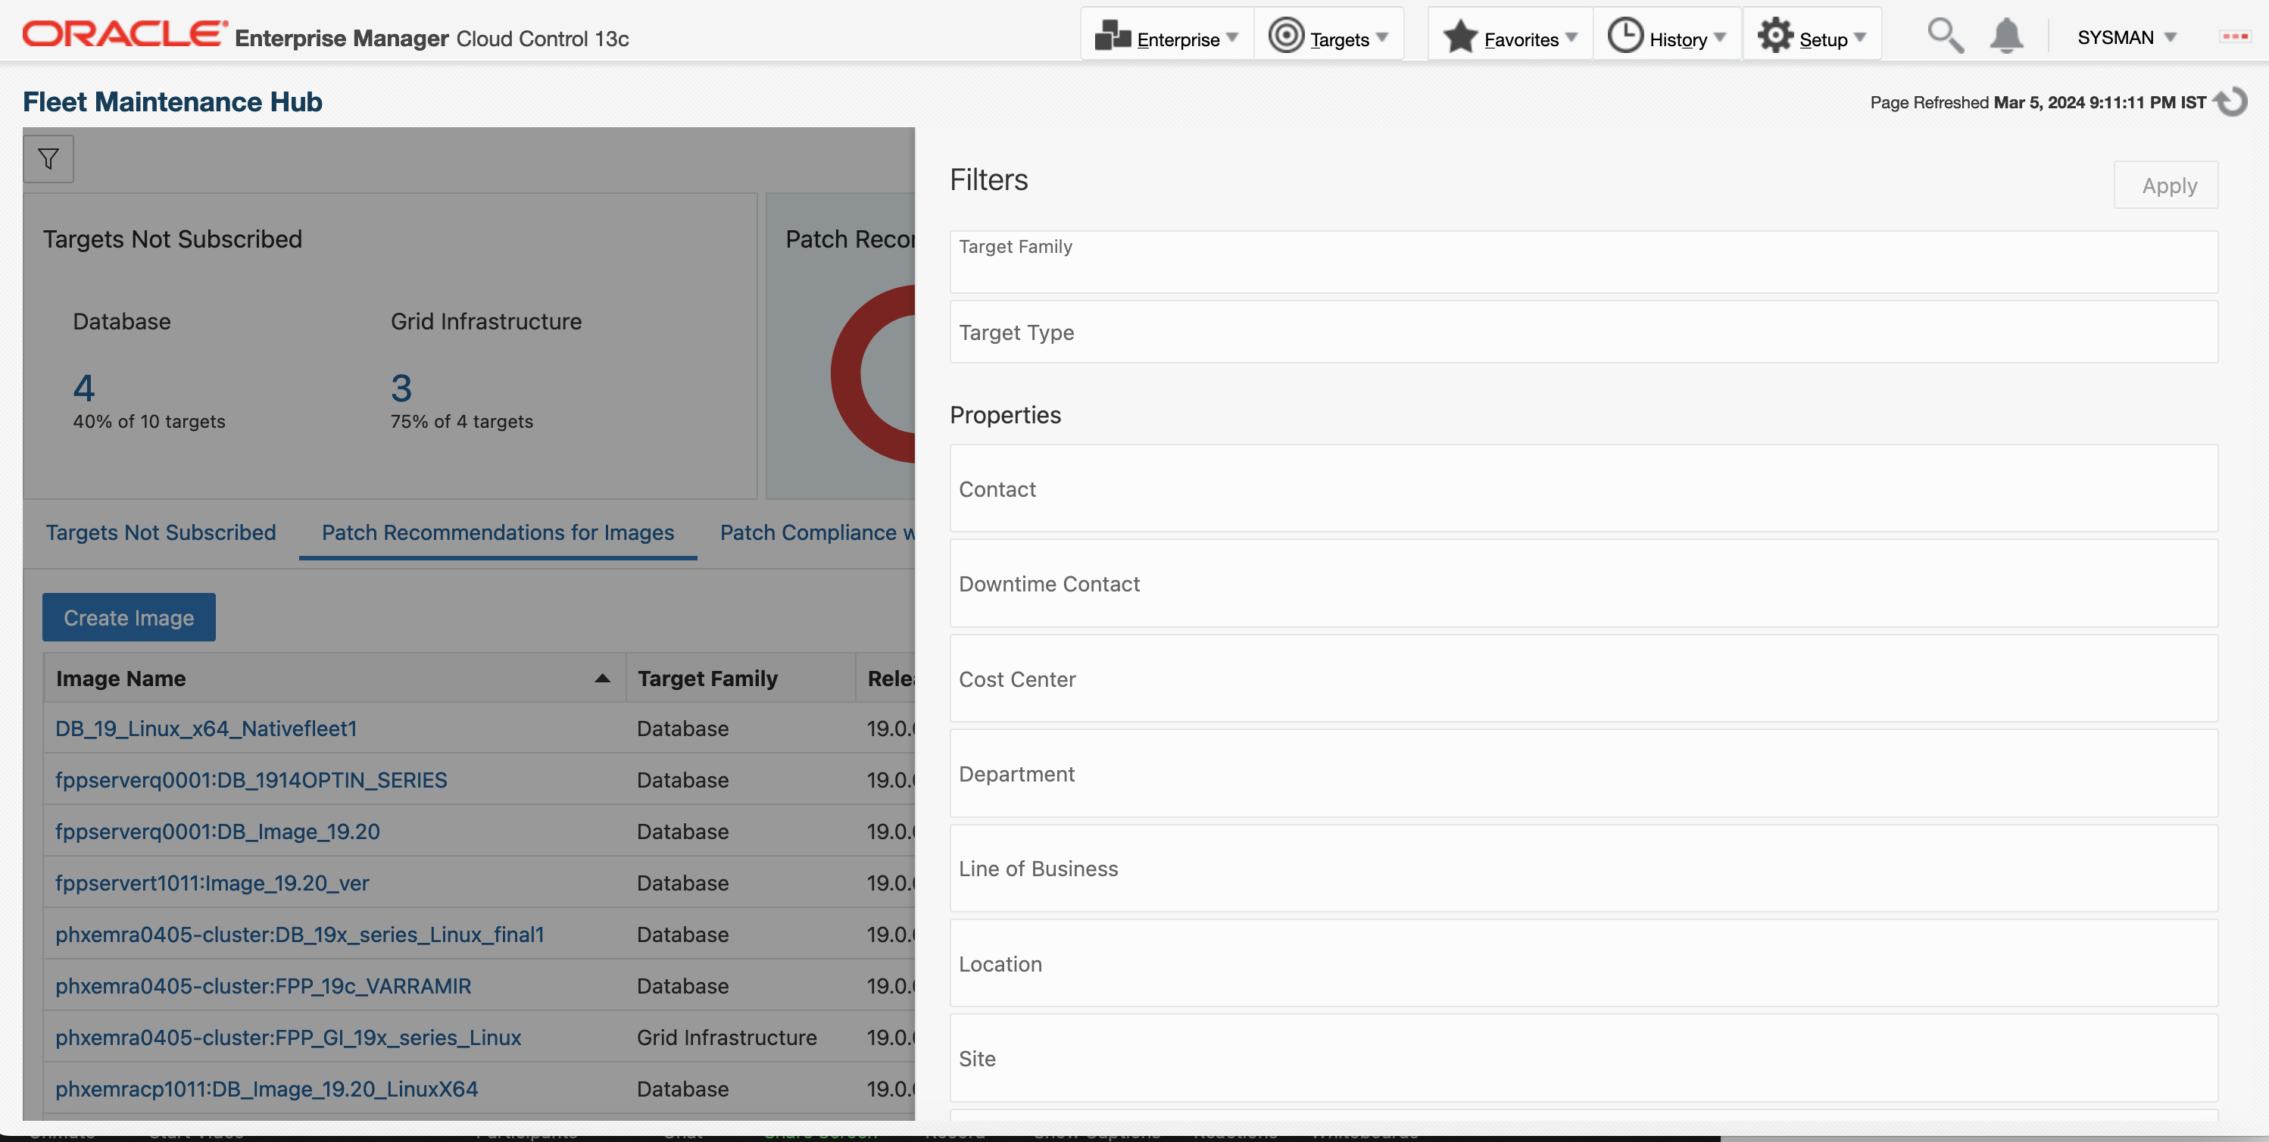Click the Fleet Maintenance Hub title
This screenshot has height=1142, width=2269.
(x=173, y=102)
